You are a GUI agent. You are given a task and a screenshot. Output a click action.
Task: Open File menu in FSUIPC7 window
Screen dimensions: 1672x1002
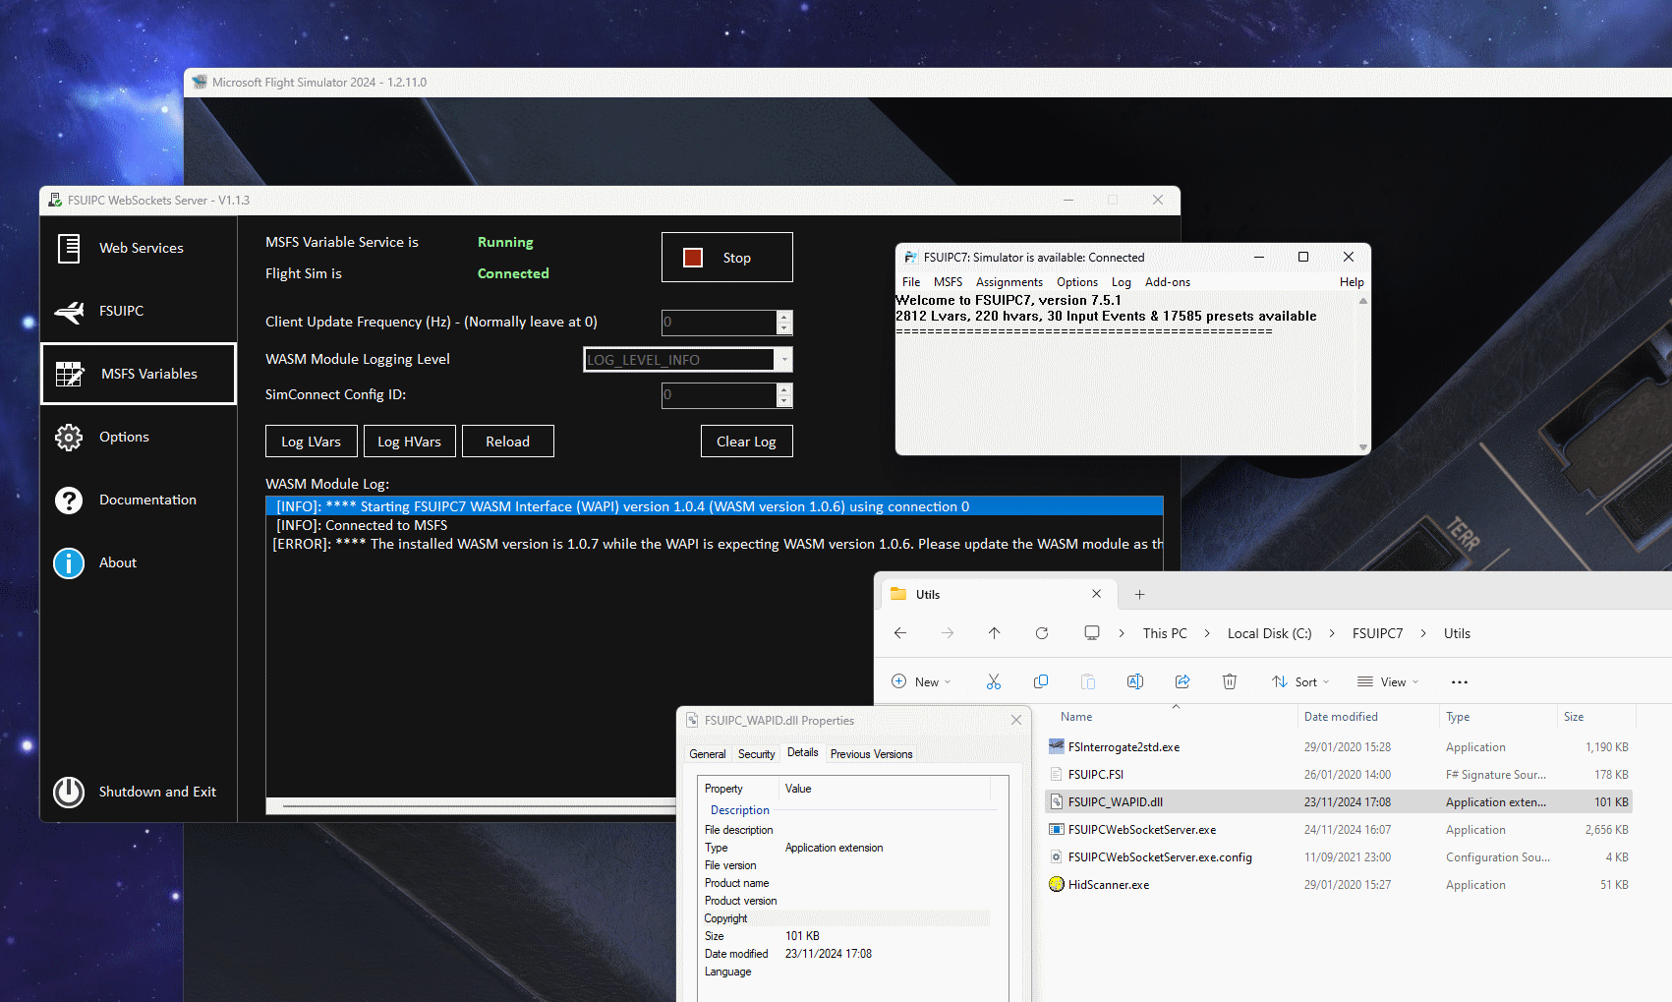point(911,282)
